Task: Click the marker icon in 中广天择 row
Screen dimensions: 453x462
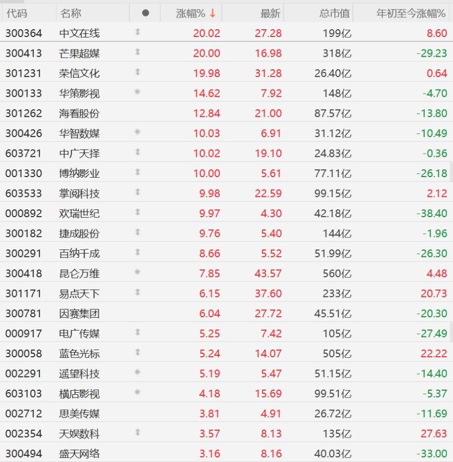Action: click(137, 152)
